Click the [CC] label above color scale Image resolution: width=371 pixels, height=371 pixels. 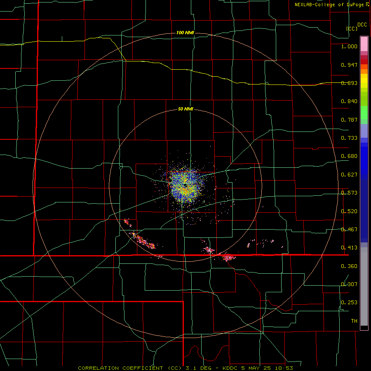pyautogui.click(x=352, y=28)
